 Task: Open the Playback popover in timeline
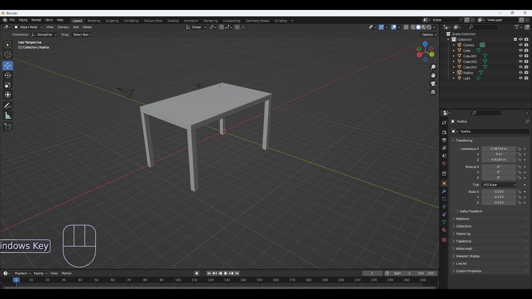click(22, 273)
